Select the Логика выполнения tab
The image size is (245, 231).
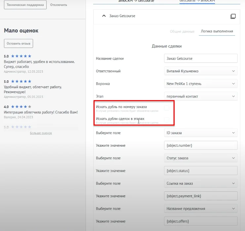coord(217,32)
